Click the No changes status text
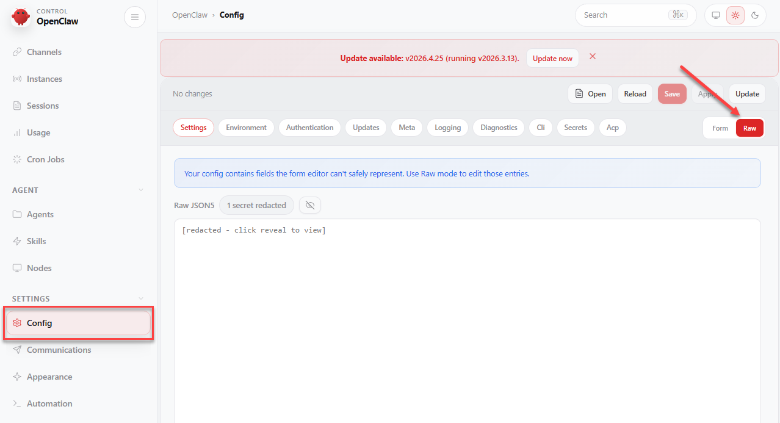Image resolution: width=780 pixels, height=423 pixels. [x=192, y=93]
